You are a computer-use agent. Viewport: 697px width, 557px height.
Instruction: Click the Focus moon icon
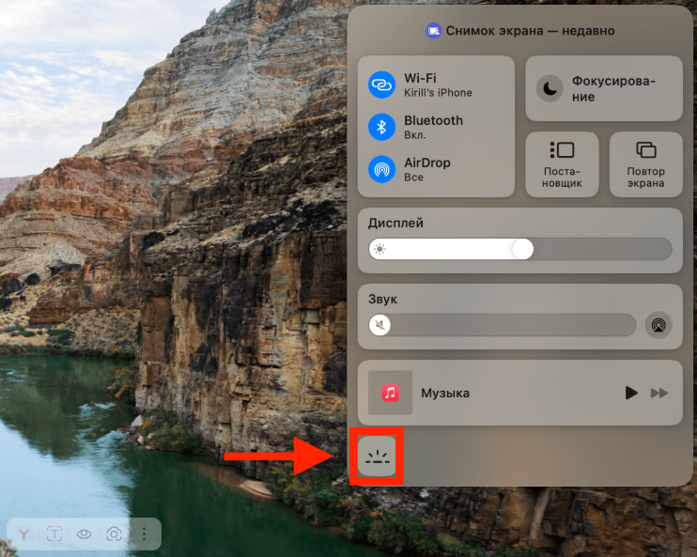549,88
